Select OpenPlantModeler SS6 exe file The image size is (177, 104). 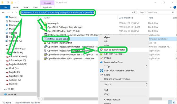[x=71, y=58]
